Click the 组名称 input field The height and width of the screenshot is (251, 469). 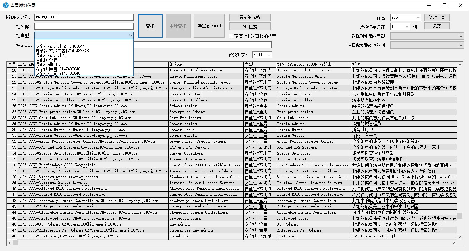tap(84, 26)
